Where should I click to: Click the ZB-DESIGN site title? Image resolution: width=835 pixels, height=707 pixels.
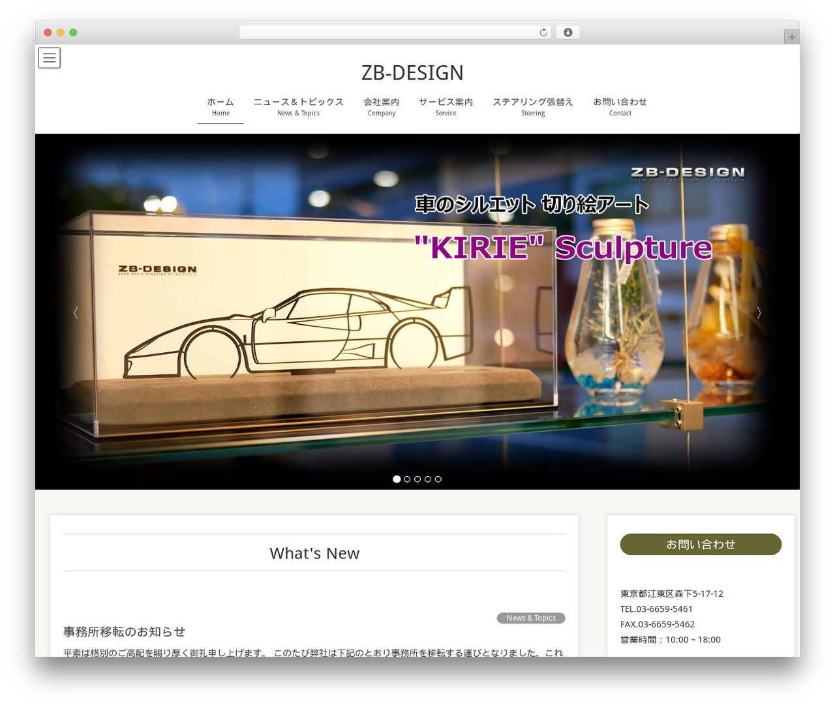tap(412, 72)
